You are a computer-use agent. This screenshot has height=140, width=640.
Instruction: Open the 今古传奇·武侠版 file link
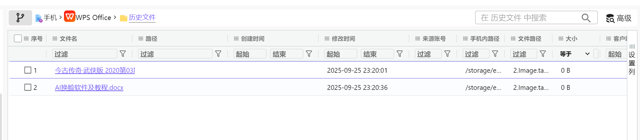tap(95, 70)
